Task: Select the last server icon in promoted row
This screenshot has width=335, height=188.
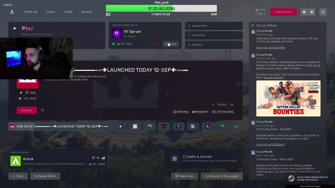Action: [237, 126]
